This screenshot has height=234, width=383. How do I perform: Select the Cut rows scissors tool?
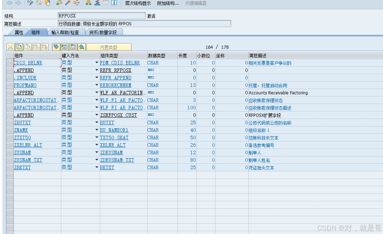(x=11, y=47)
